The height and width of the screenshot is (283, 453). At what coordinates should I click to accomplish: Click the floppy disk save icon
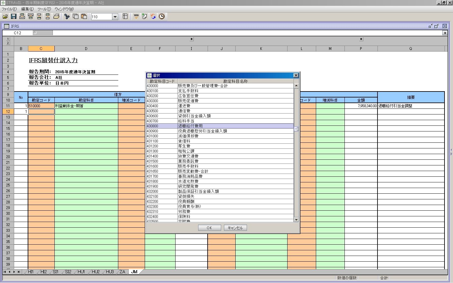(14, 17)
